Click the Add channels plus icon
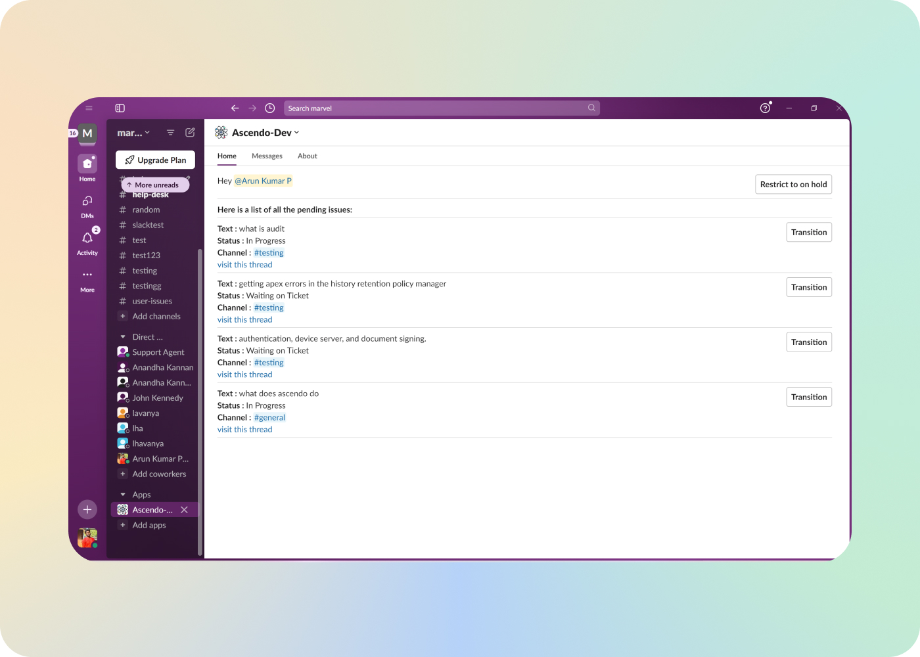920x657 pixels. pyautogui.click(x=122, y=316)
